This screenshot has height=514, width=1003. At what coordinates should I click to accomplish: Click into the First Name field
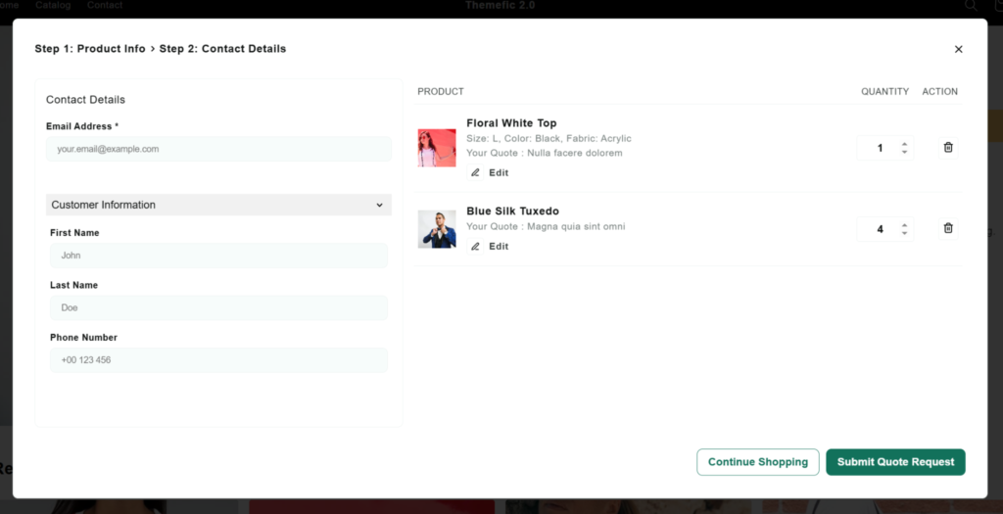pos(218,256)
